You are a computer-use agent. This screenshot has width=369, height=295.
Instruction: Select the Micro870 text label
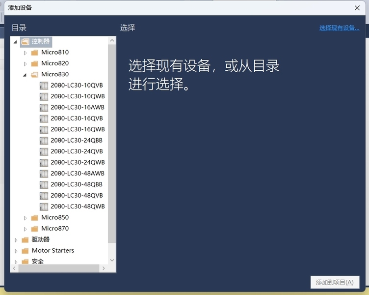pyautogui.click(x=55, y=229)
